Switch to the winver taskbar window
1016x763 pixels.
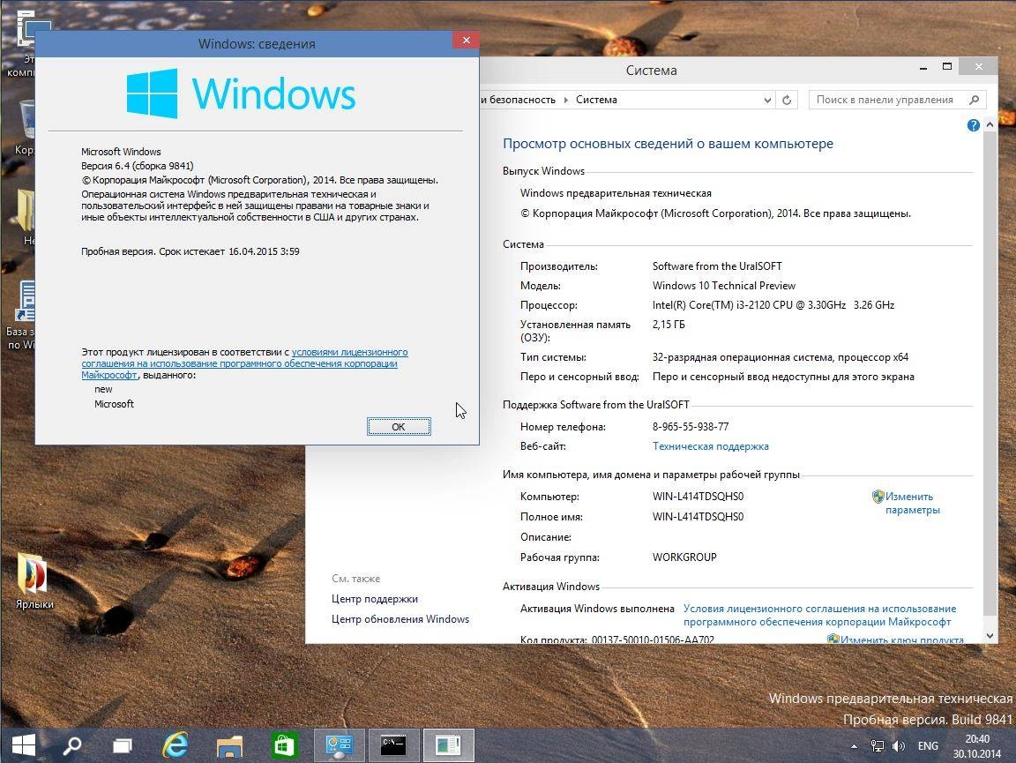[448, 745]
